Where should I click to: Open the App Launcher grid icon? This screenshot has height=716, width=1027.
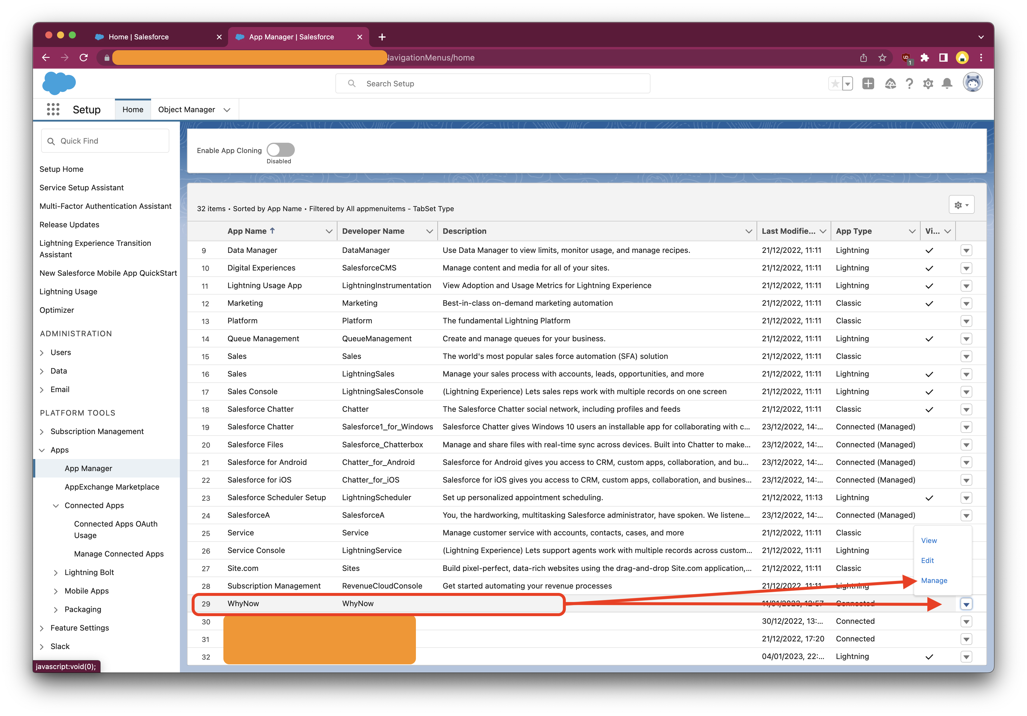pos(53,110)
